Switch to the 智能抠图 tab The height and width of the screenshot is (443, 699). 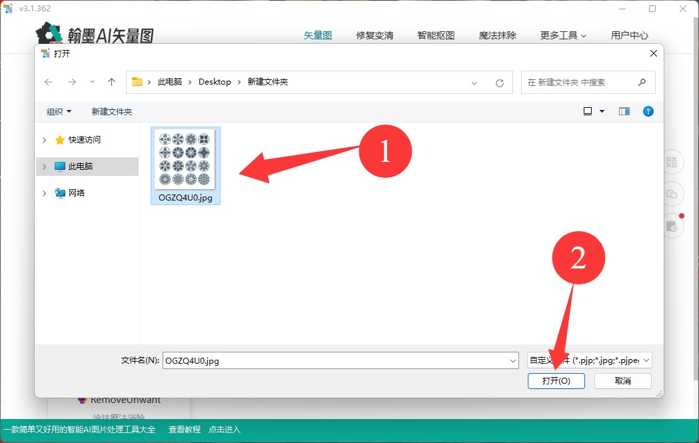point(436,35)
